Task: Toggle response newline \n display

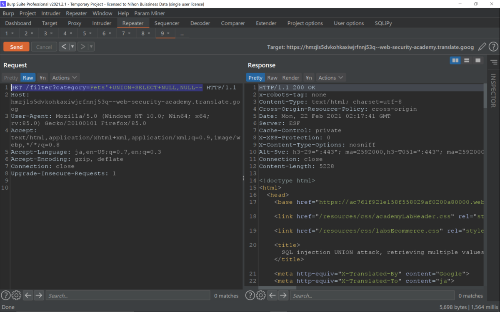Action: pos(309,78)
